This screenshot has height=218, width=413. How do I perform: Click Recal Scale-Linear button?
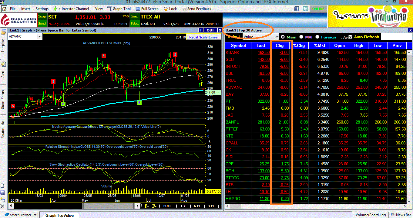204,37
